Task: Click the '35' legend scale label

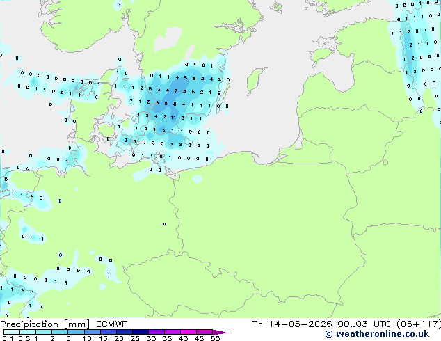Action: [x=167, y=338]
